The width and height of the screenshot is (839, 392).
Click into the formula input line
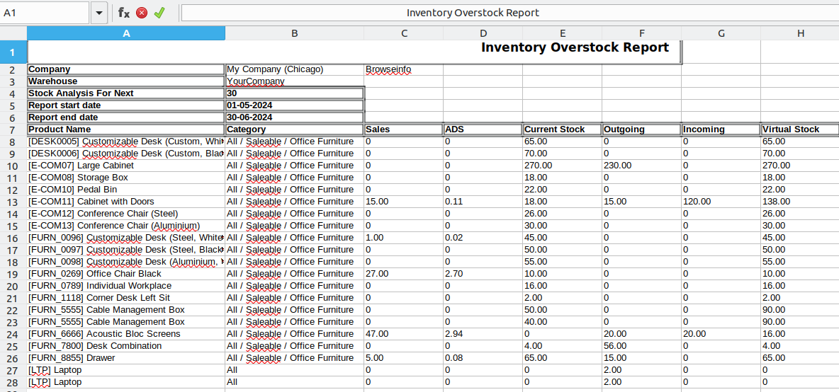[x=507, y=13]
